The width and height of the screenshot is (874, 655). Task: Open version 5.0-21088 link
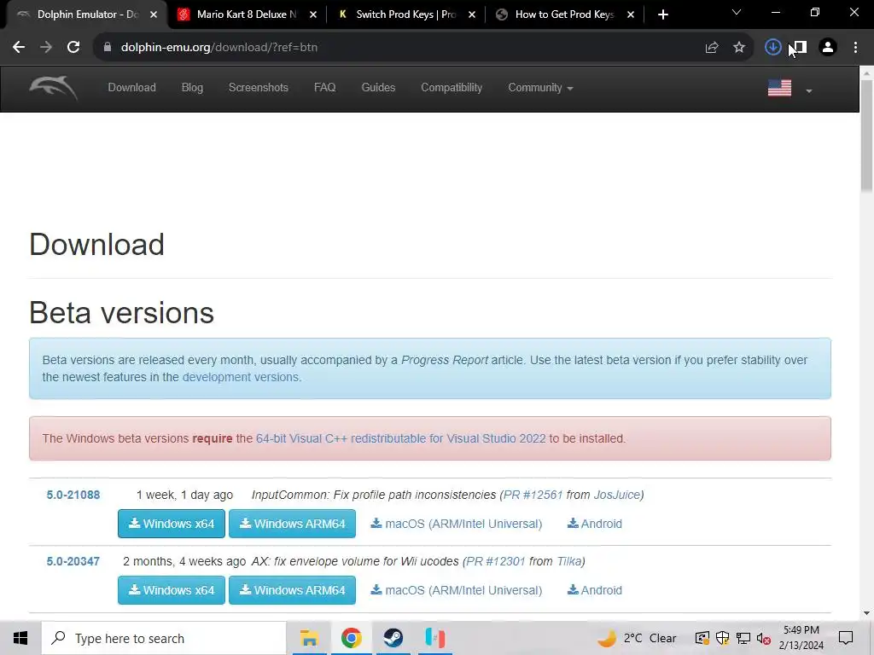click(73, 495)
